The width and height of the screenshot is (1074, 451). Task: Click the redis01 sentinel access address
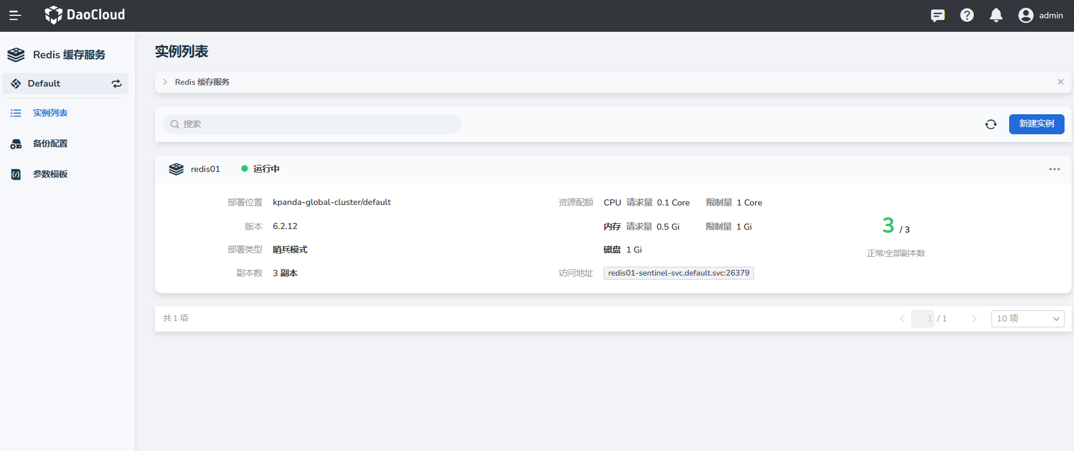pos(678,273)
